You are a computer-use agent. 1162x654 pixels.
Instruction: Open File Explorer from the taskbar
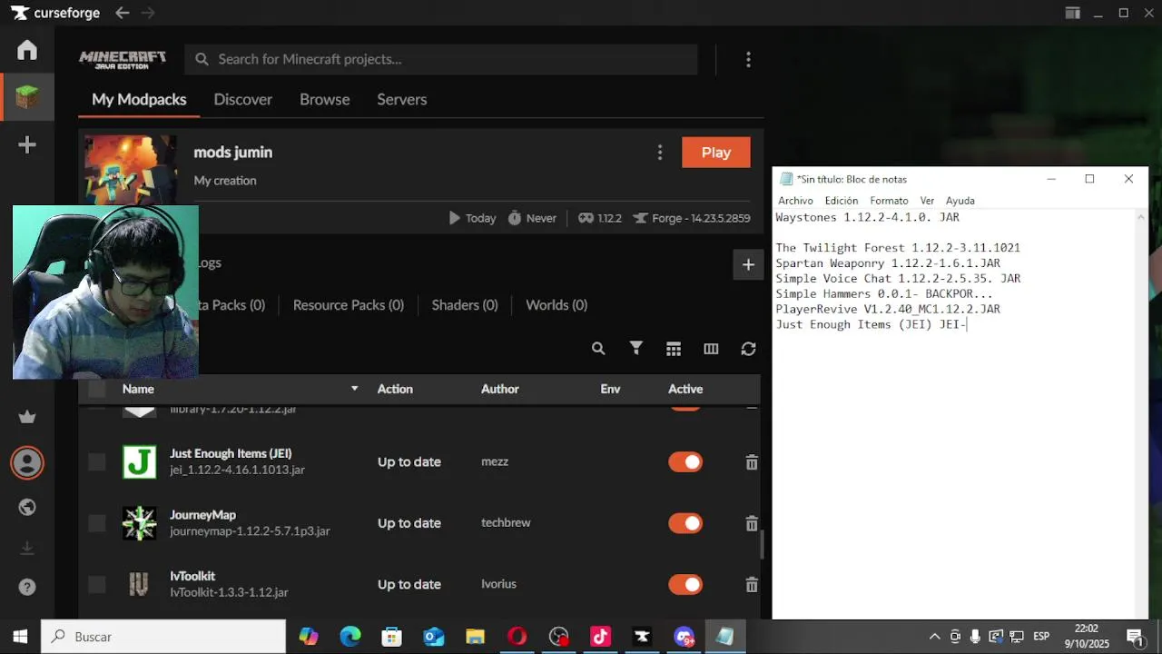475,637
